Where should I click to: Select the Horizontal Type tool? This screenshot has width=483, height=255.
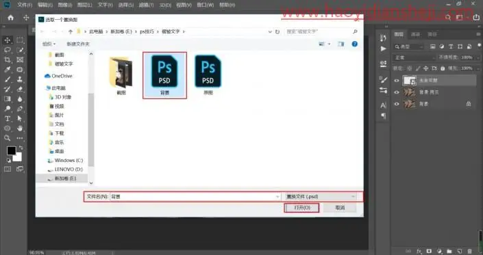tap(8, 118)
